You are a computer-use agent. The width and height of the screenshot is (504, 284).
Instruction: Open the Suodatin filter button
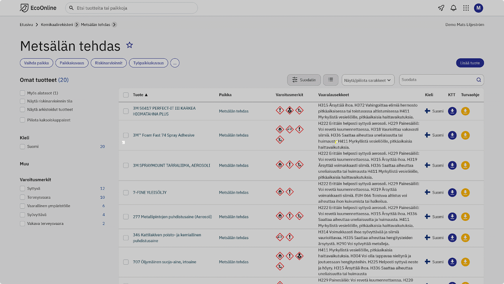[x=304, y=80]
